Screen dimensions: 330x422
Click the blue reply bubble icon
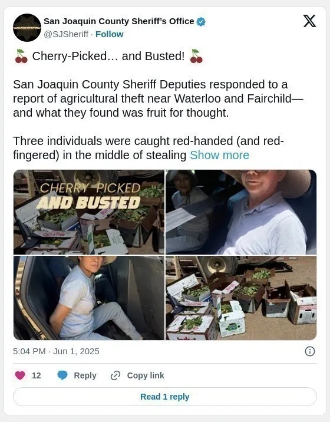(62, 375)
